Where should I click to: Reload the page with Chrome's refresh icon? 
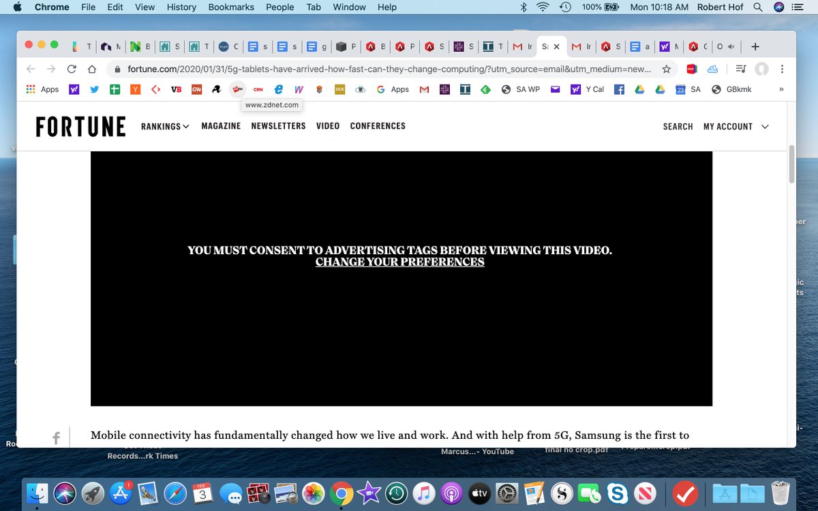pos(72,69)
